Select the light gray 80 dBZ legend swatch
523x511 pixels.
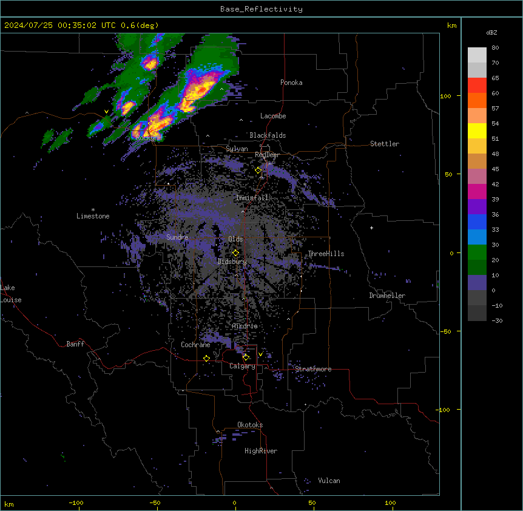tap(477, 55)
